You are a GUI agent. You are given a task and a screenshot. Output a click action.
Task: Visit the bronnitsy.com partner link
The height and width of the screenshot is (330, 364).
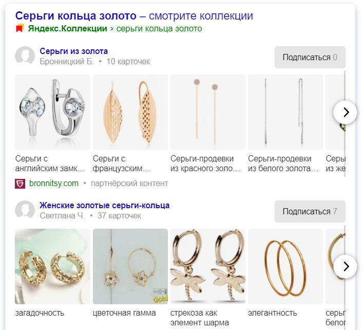[54, 184]
